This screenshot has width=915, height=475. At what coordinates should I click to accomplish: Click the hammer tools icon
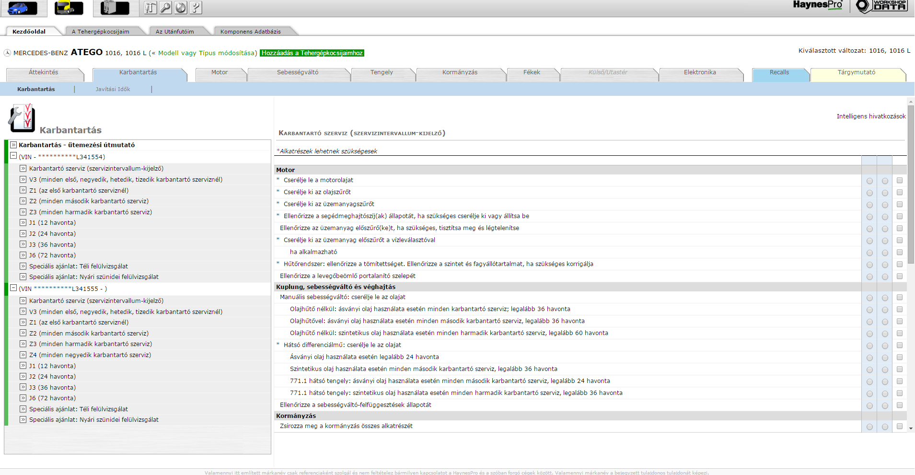tap(151, 8)
